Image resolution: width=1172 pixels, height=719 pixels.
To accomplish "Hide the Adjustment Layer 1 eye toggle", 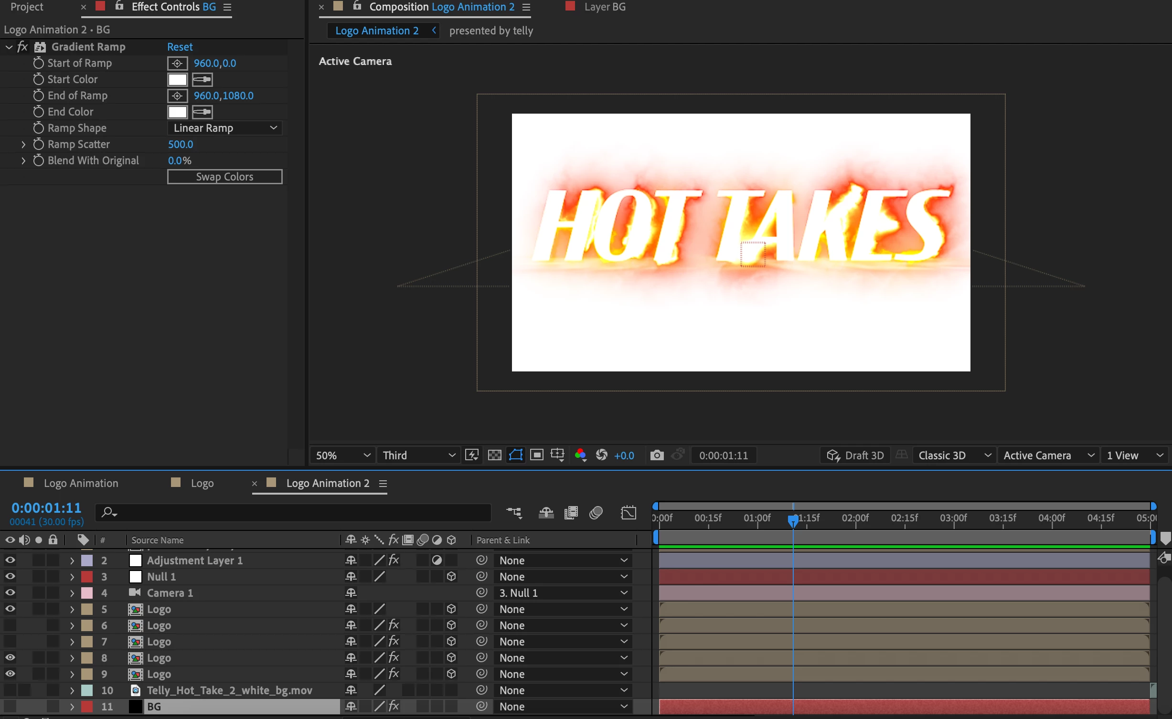I will (x=10, y=560).
